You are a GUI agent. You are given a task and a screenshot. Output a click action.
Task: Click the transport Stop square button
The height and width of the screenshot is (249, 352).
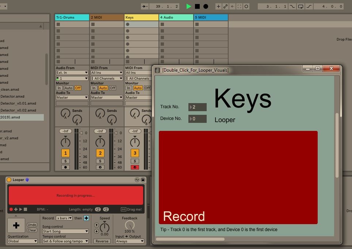pyautogui.click(x=197, y=6)
